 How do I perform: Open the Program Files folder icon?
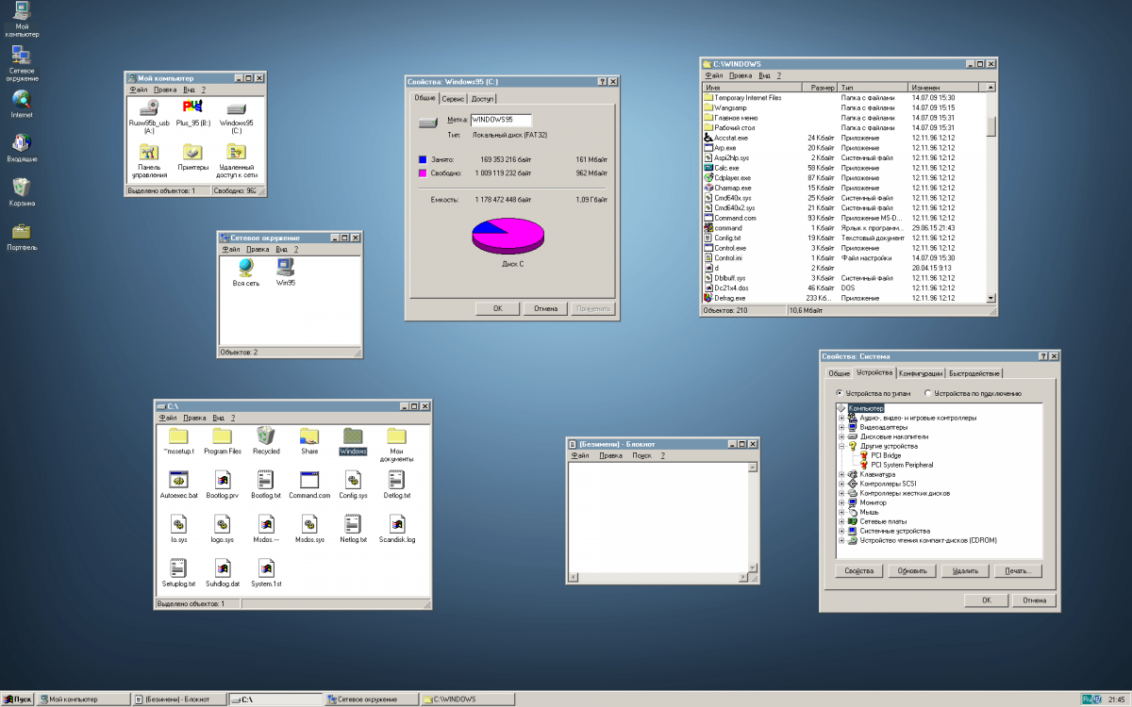[223, 436]
